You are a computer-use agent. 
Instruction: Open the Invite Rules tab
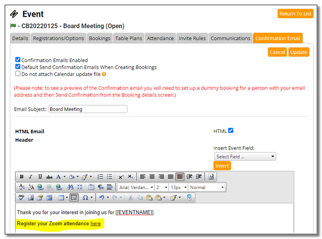(192, 38)
